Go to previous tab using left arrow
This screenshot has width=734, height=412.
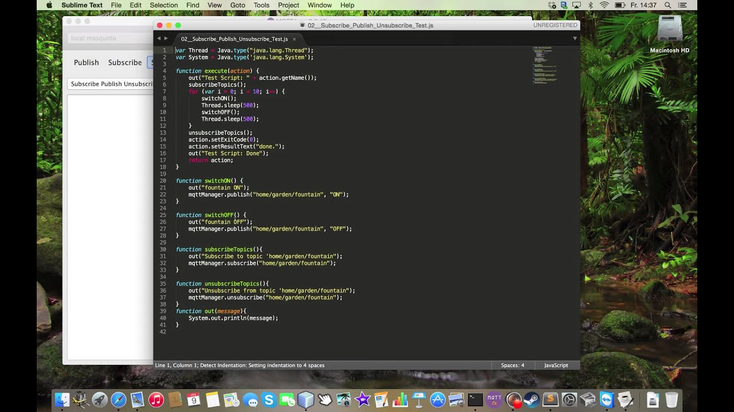click(x=159, y=38)
